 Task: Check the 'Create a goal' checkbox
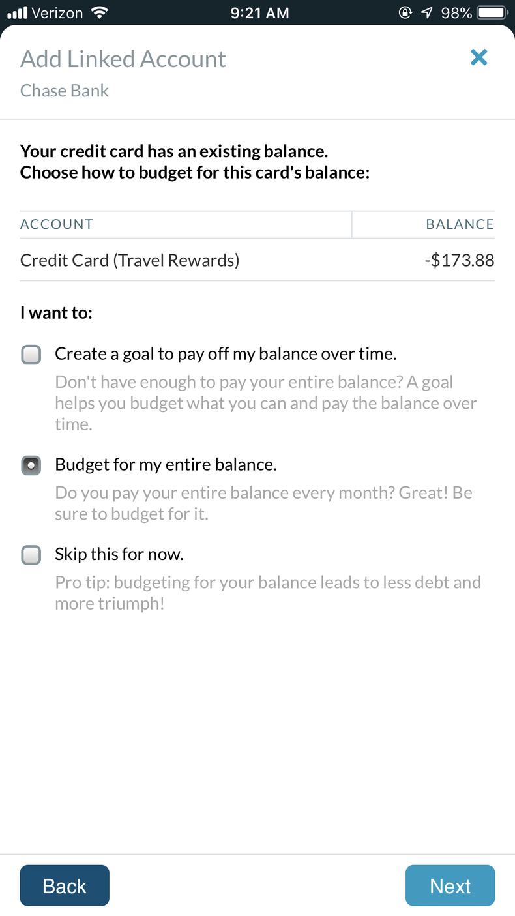(31, 355)
